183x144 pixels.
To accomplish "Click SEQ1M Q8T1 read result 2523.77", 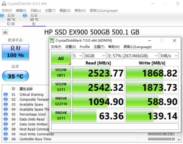I will pyautogui.click(x=98, y=73).
